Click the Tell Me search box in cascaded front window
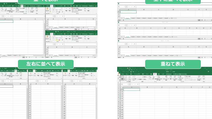212x119 pixels. (x=180, y=74)
